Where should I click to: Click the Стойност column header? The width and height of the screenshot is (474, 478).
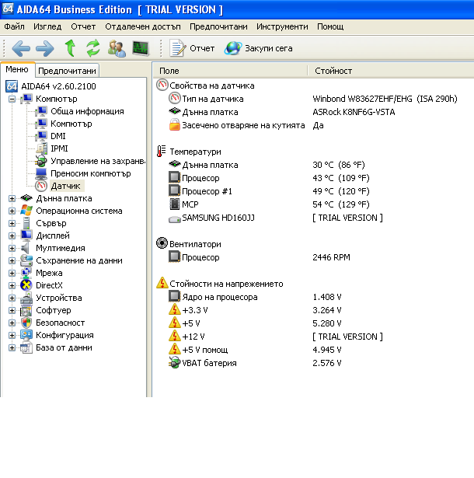(391, 71)
